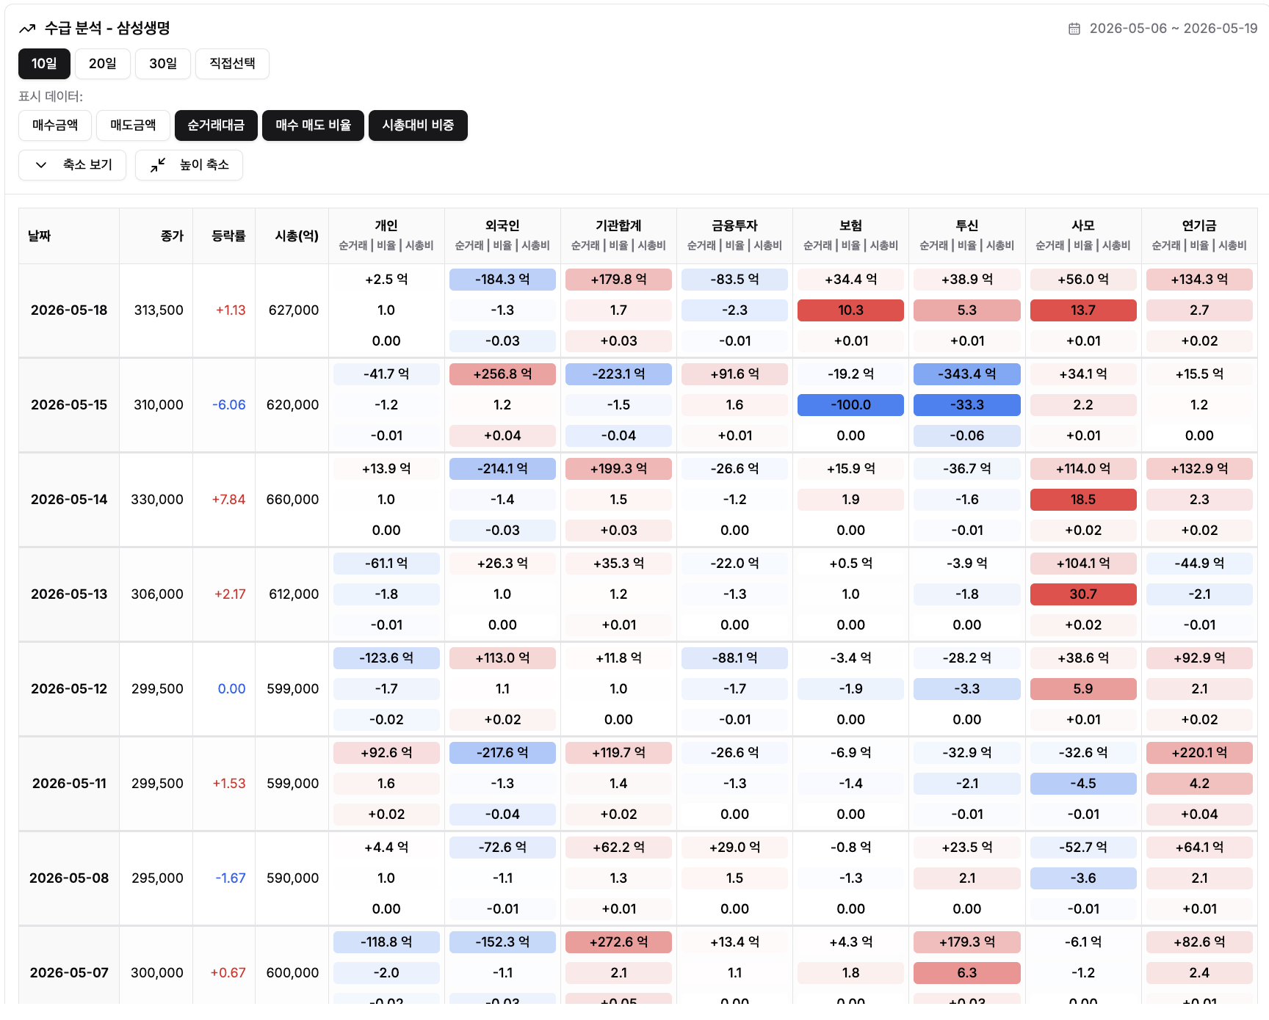Image resolution: width=1269 pixels, height=1020 pixels.
Task: Click the -72.6 억 foreign net cell
Action: tap(502, 848)
